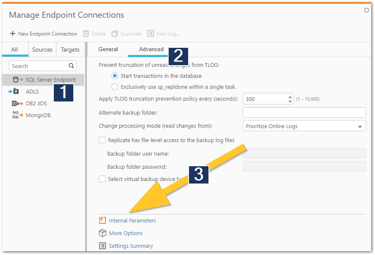Open the Settings Summary link
This screenshot has height=255, width=375.
[x=131, y=246]
